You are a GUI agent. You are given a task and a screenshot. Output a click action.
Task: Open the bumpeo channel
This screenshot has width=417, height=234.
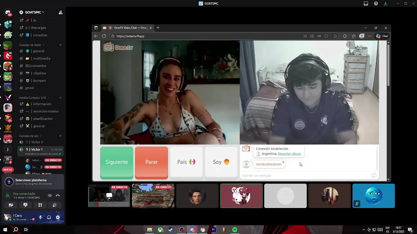[x=40, y=81]
